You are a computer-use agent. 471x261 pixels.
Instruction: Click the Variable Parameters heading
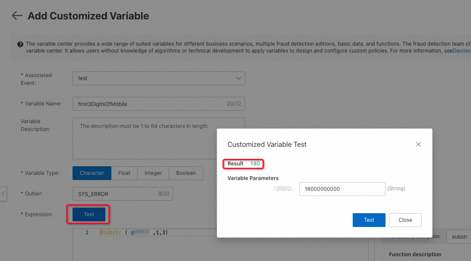point(253,178)
